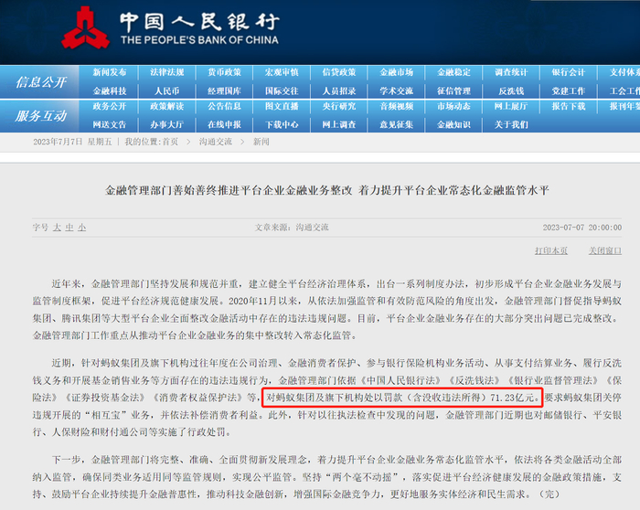The width and height of the screenshot is (640, 510).
Task: Select 银行会计 in the top navigation
Action: (569, 72)
